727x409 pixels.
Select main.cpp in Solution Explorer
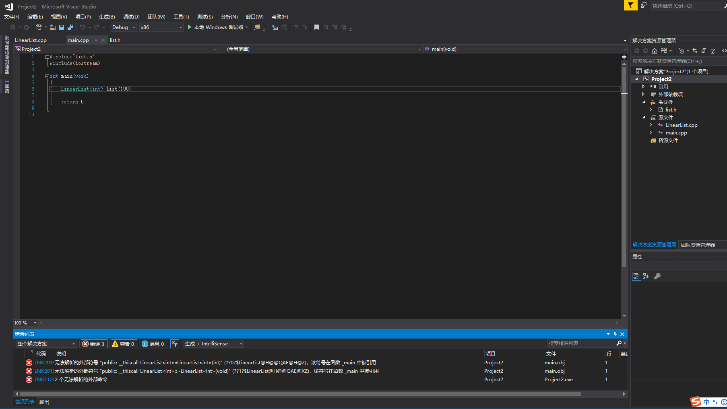[x=676, y=132]
